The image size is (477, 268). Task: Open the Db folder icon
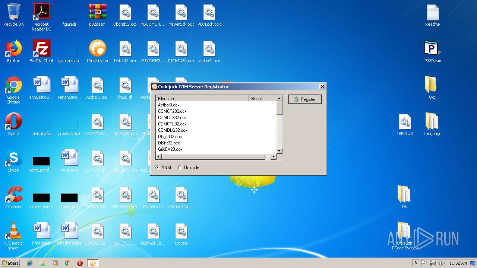coord(405,198)
